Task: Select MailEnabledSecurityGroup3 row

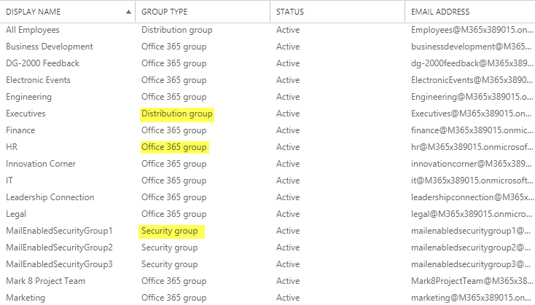Action: click(267, 264)
